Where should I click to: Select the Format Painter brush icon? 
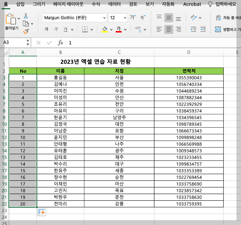(x=26, y=31)
